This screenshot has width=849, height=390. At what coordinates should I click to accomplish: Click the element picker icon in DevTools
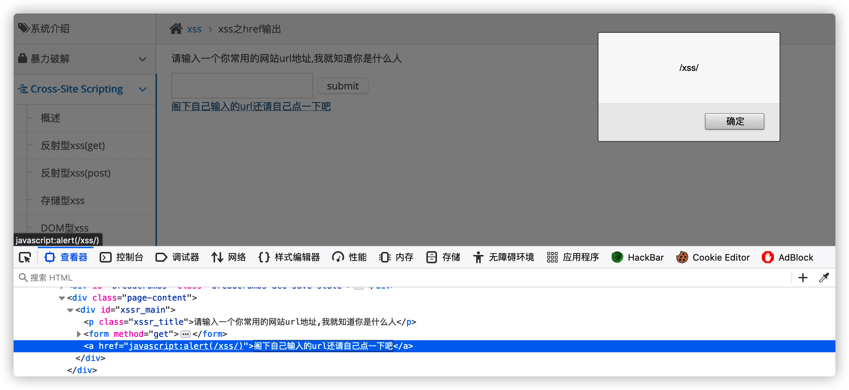pos(25,258)
